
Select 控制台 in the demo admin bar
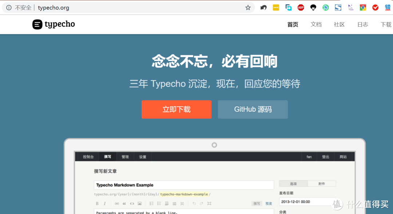pos(88,157)
